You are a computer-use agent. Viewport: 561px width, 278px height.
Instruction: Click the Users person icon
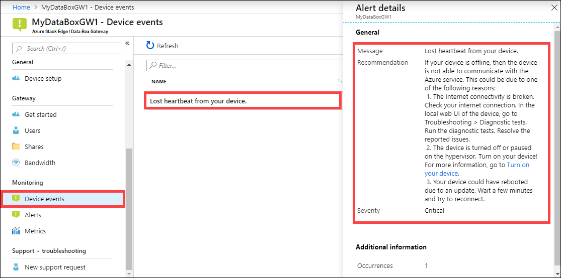[x=16, y=130]
